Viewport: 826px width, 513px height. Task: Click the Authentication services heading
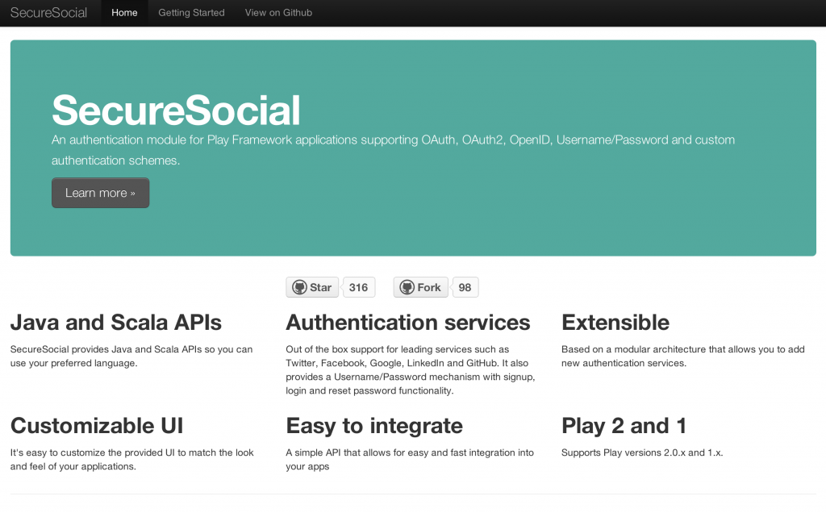407,323
